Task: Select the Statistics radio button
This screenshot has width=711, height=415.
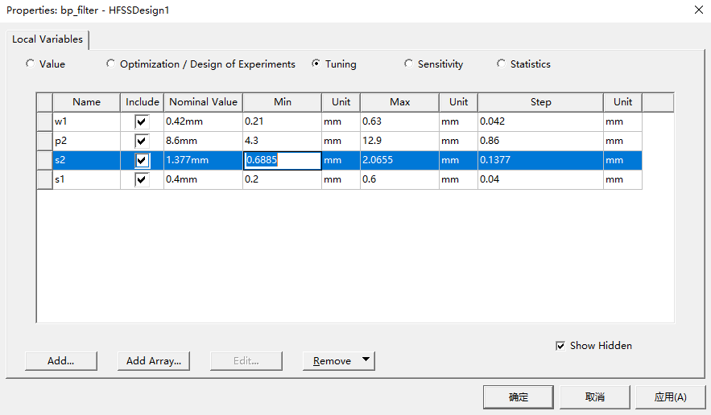Action: 502,64
